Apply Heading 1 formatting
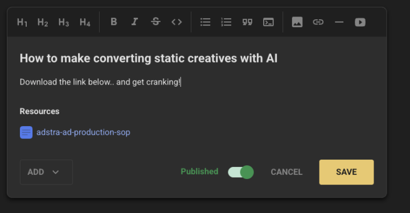The width and height of the screenshot is (410, 213). [x=22, y=22]
